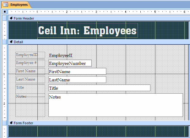This screenshot has width=190, height=138.
Task: Click the Detail section selector on the vertical ruler
Action: [4, 42]
